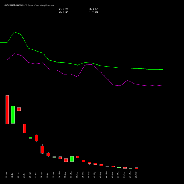
Task: Click the high value H: 3.90
Action: 93,10
